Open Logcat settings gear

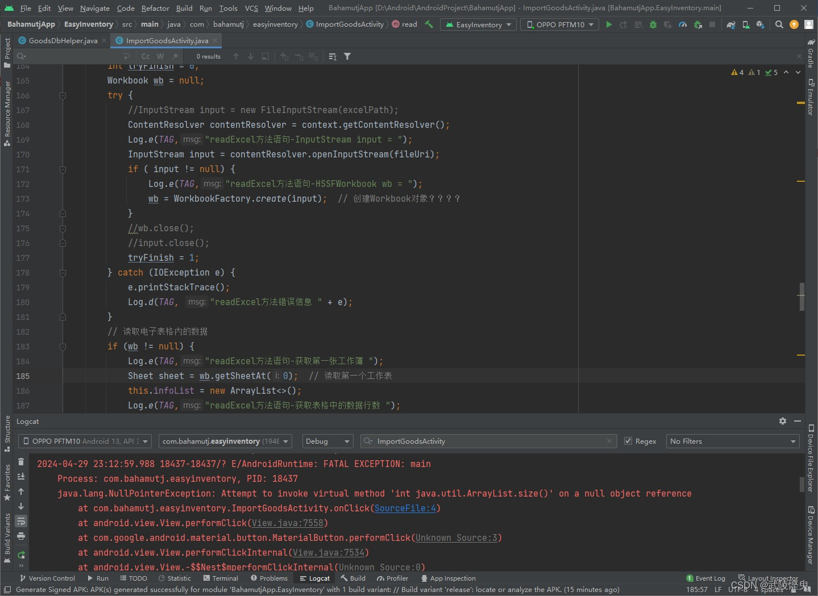[783, 421]
